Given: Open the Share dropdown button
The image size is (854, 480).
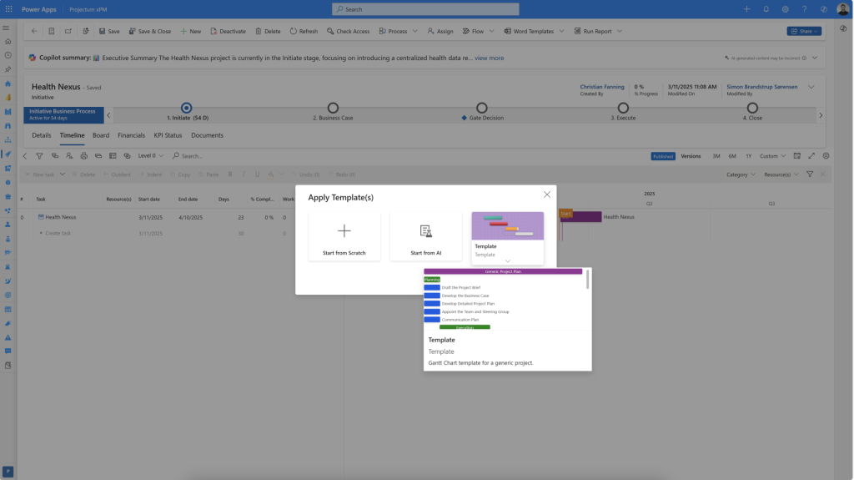Looking at the screenshot, I should [x=804, y=31].
